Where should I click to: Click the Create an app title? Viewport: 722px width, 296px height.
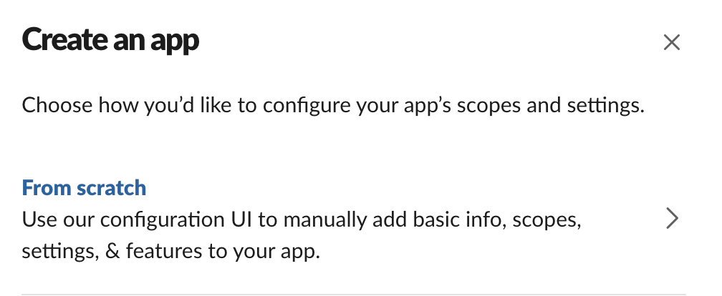click(x=110, y=40)
